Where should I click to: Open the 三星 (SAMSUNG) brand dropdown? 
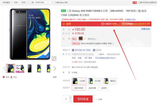pos(40,3)
